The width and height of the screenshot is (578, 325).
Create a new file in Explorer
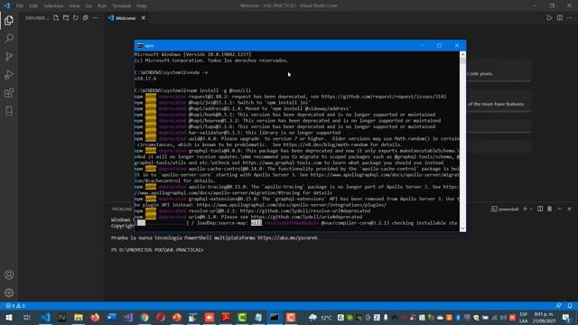click(x=56, y=18)
